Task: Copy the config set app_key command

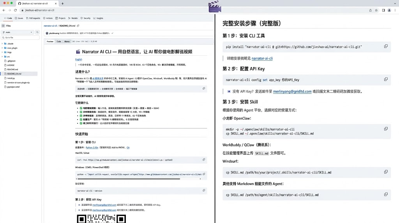Action: pos(386,80)
